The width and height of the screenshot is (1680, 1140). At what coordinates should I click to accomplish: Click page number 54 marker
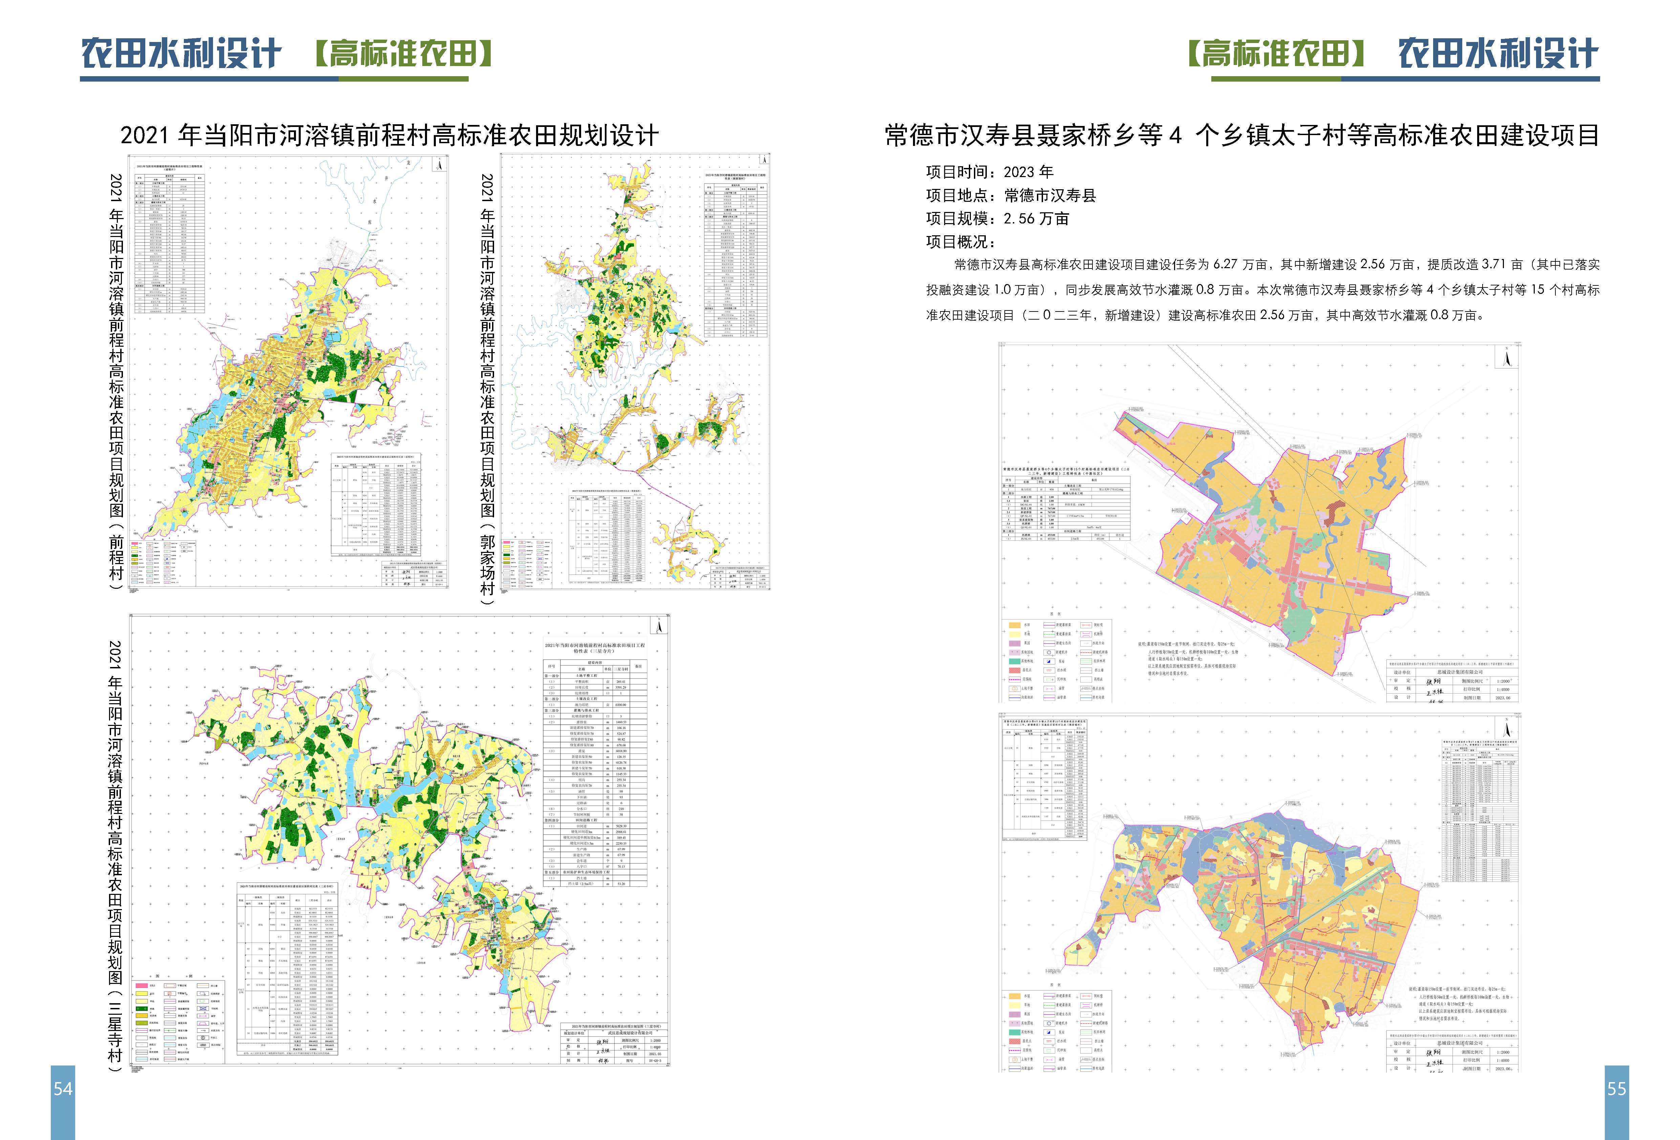pyautogui.click(x=63, y=1089)
